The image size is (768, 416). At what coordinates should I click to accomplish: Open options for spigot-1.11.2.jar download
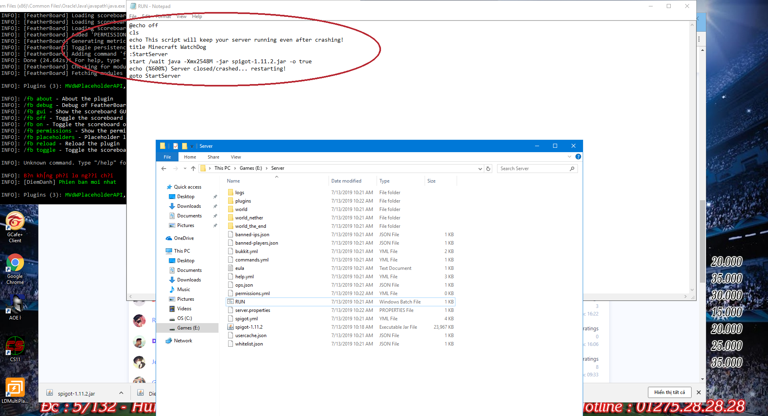121,393
